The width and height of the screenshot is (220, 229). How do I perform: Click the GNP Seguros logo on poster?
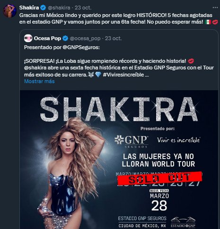(x=132, y=141)
